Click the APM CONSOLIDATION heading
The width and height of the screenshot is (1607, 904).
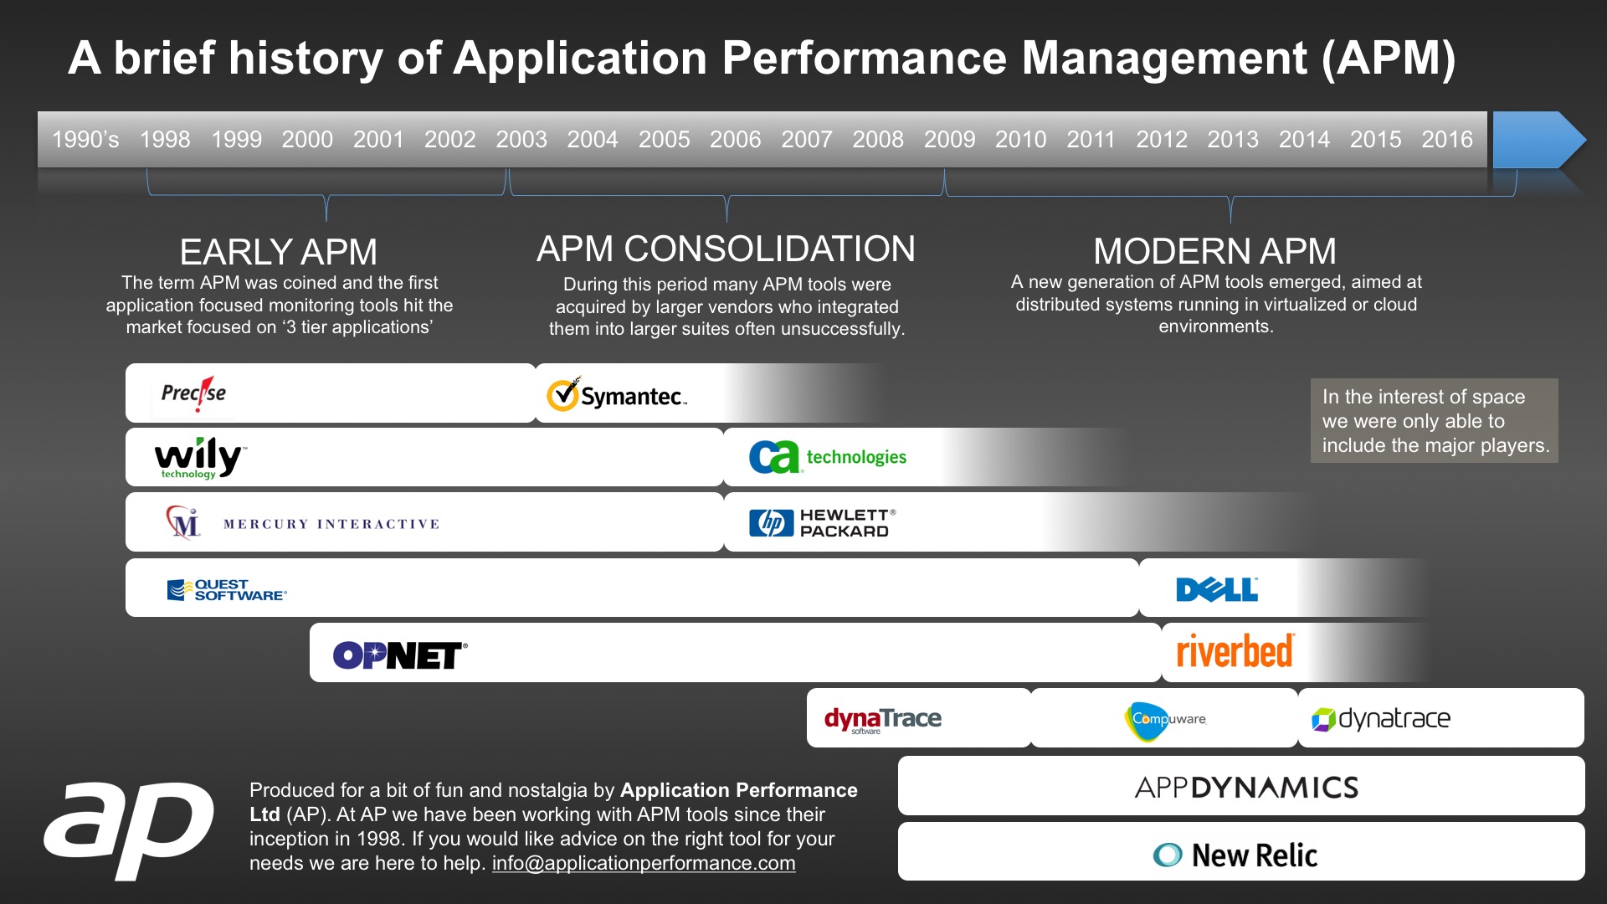[726, 249]
